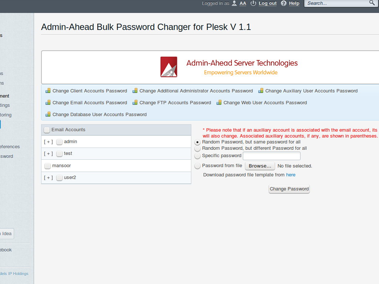Open Change FTP Accounts Password
Viewport: 379px width, 284px height.
[x=174, y=102]
